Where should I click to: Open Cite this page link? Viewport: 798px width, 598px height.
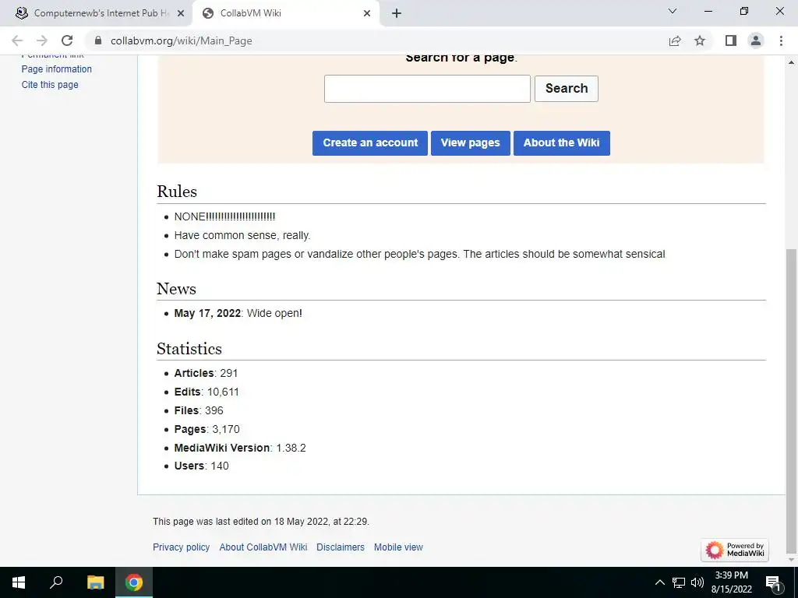[50, 85]
